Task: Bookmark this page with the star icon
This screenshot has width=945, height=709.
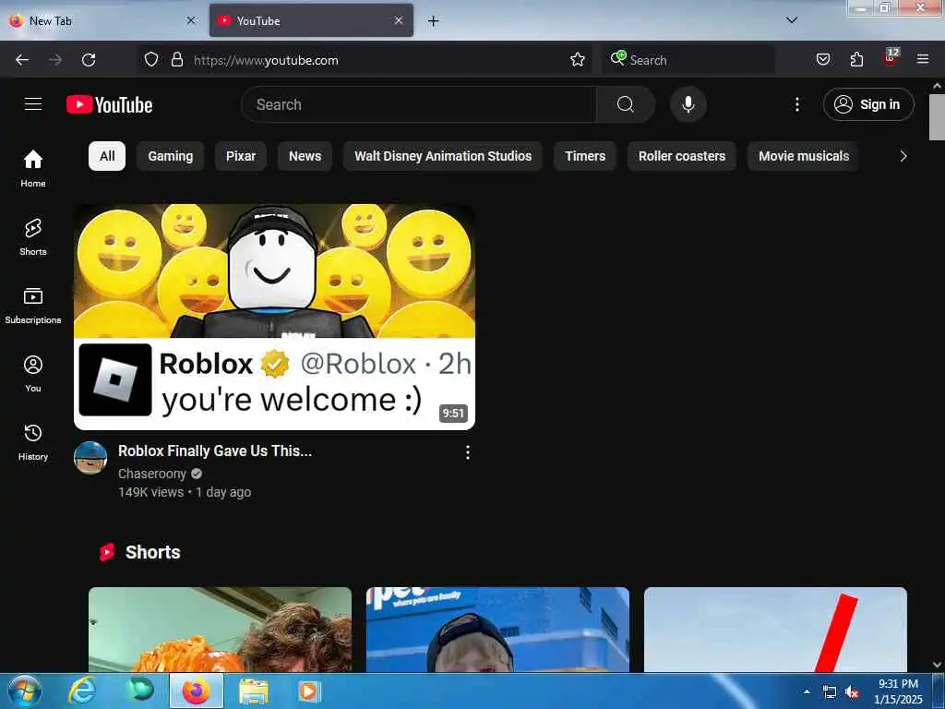Action: tap(578, 60)
